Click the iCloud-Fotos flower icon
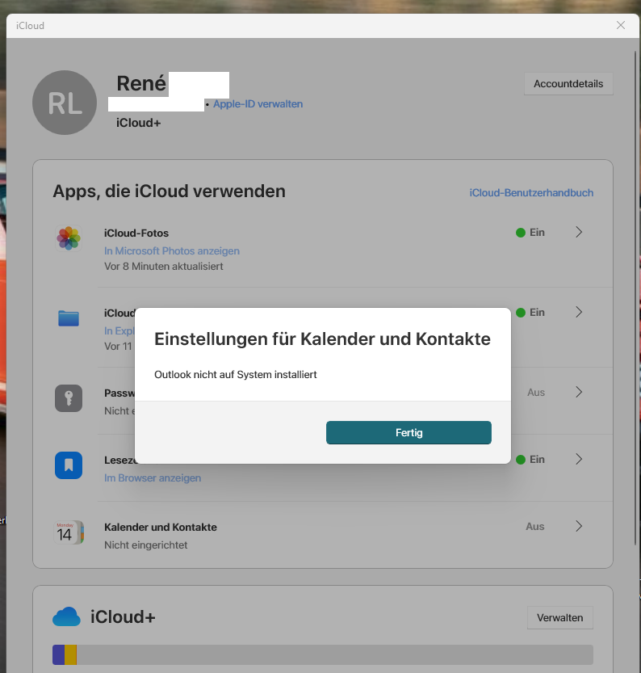 click(x=69, y=238)
